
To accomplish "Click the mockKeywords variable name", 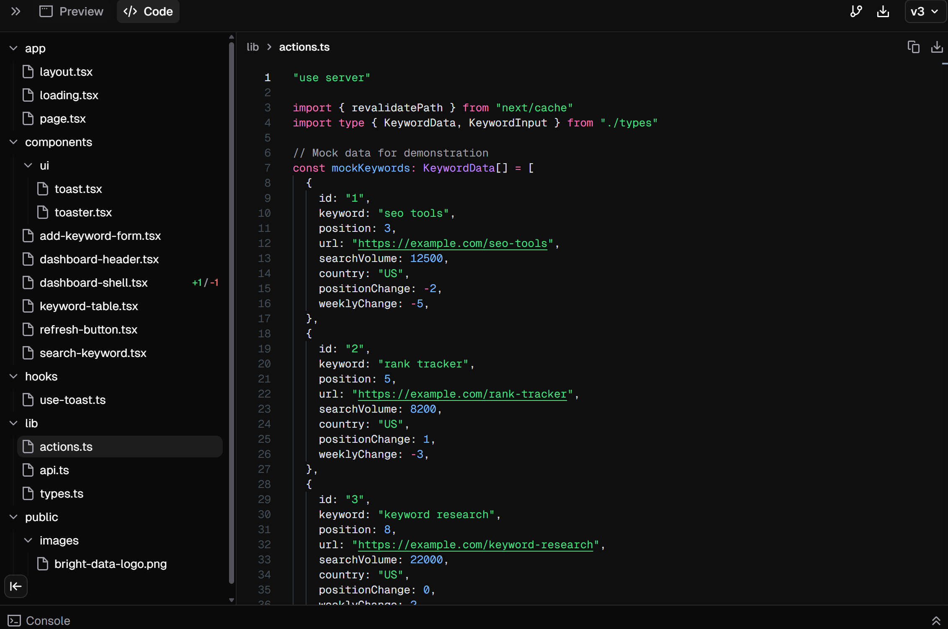I will coord(371,168).
